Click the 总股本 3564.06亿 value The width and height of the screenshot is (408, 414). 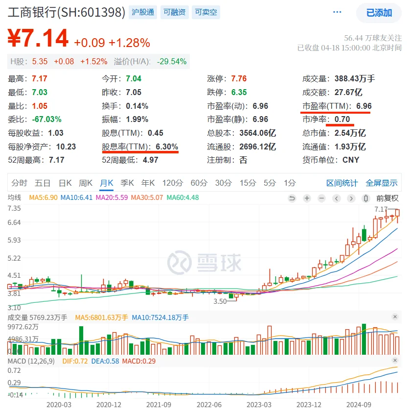point(257,133)
